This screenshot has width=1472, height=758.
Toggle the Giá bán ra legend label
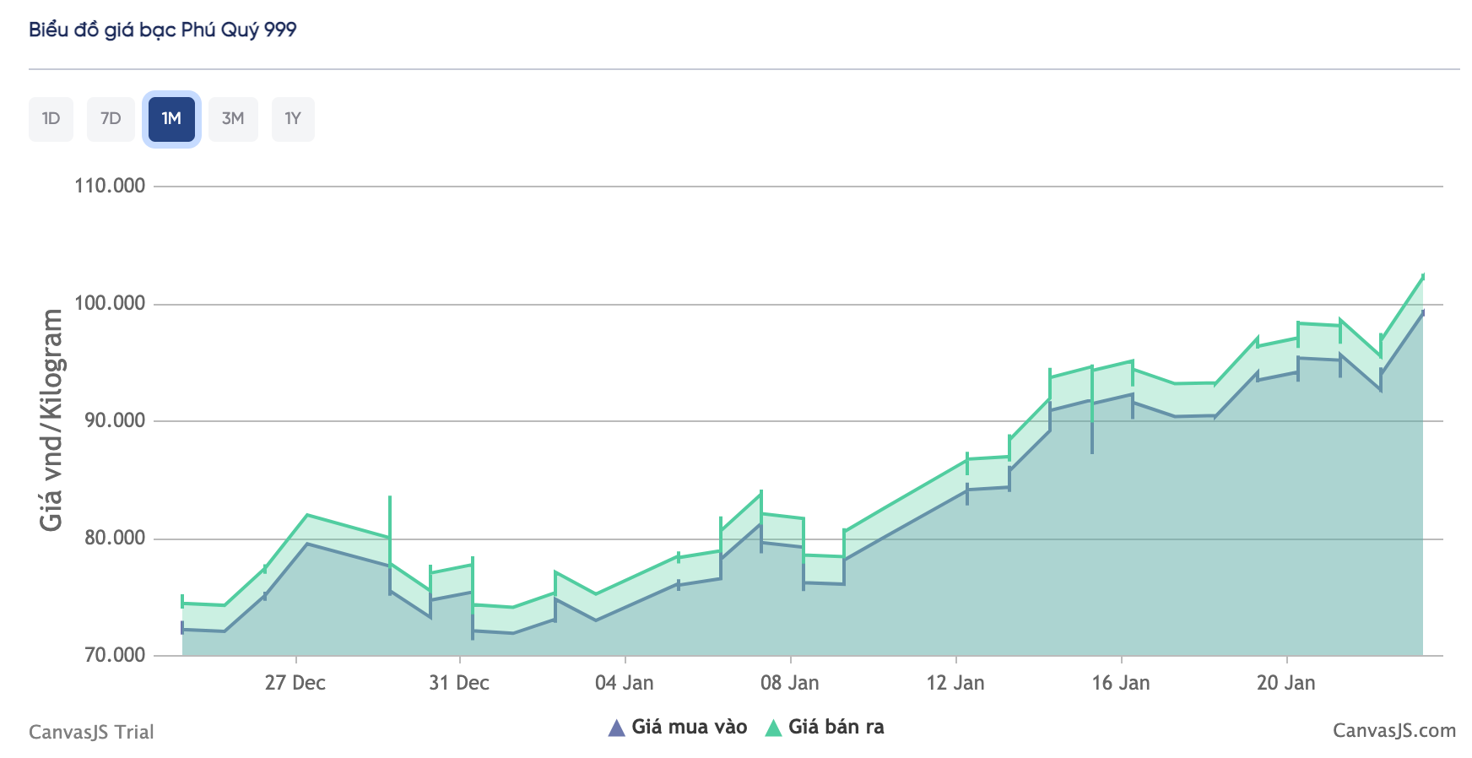[x=836, y=727]
